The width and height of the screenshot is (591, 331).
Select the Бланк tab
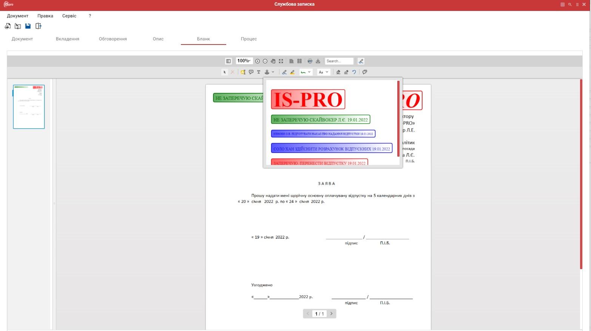(204, 39)
